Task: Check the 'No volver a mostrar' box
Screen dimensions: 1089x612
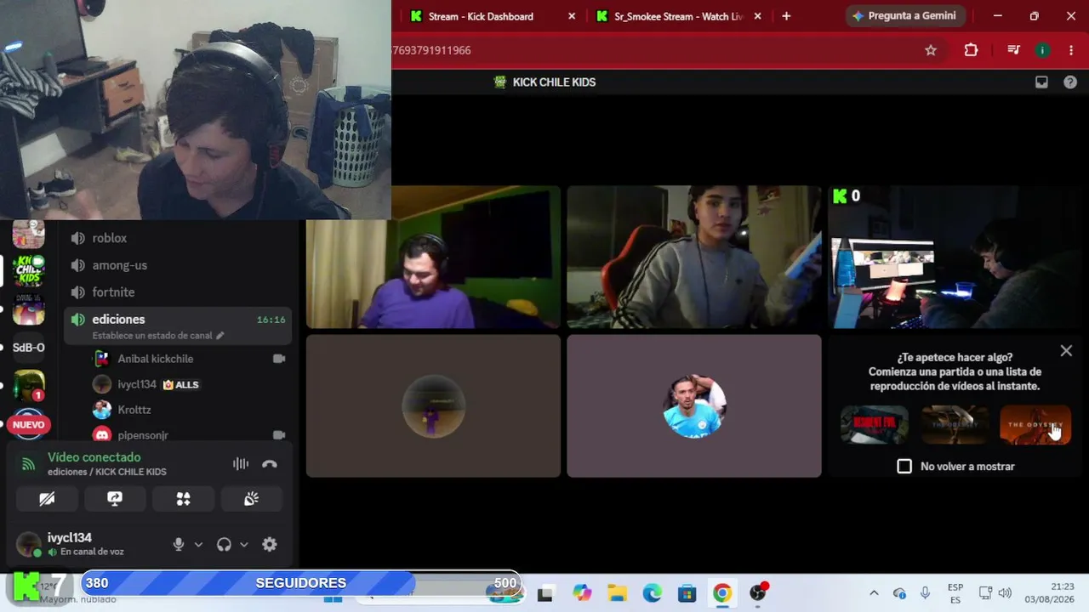Action: click(904, 466)
